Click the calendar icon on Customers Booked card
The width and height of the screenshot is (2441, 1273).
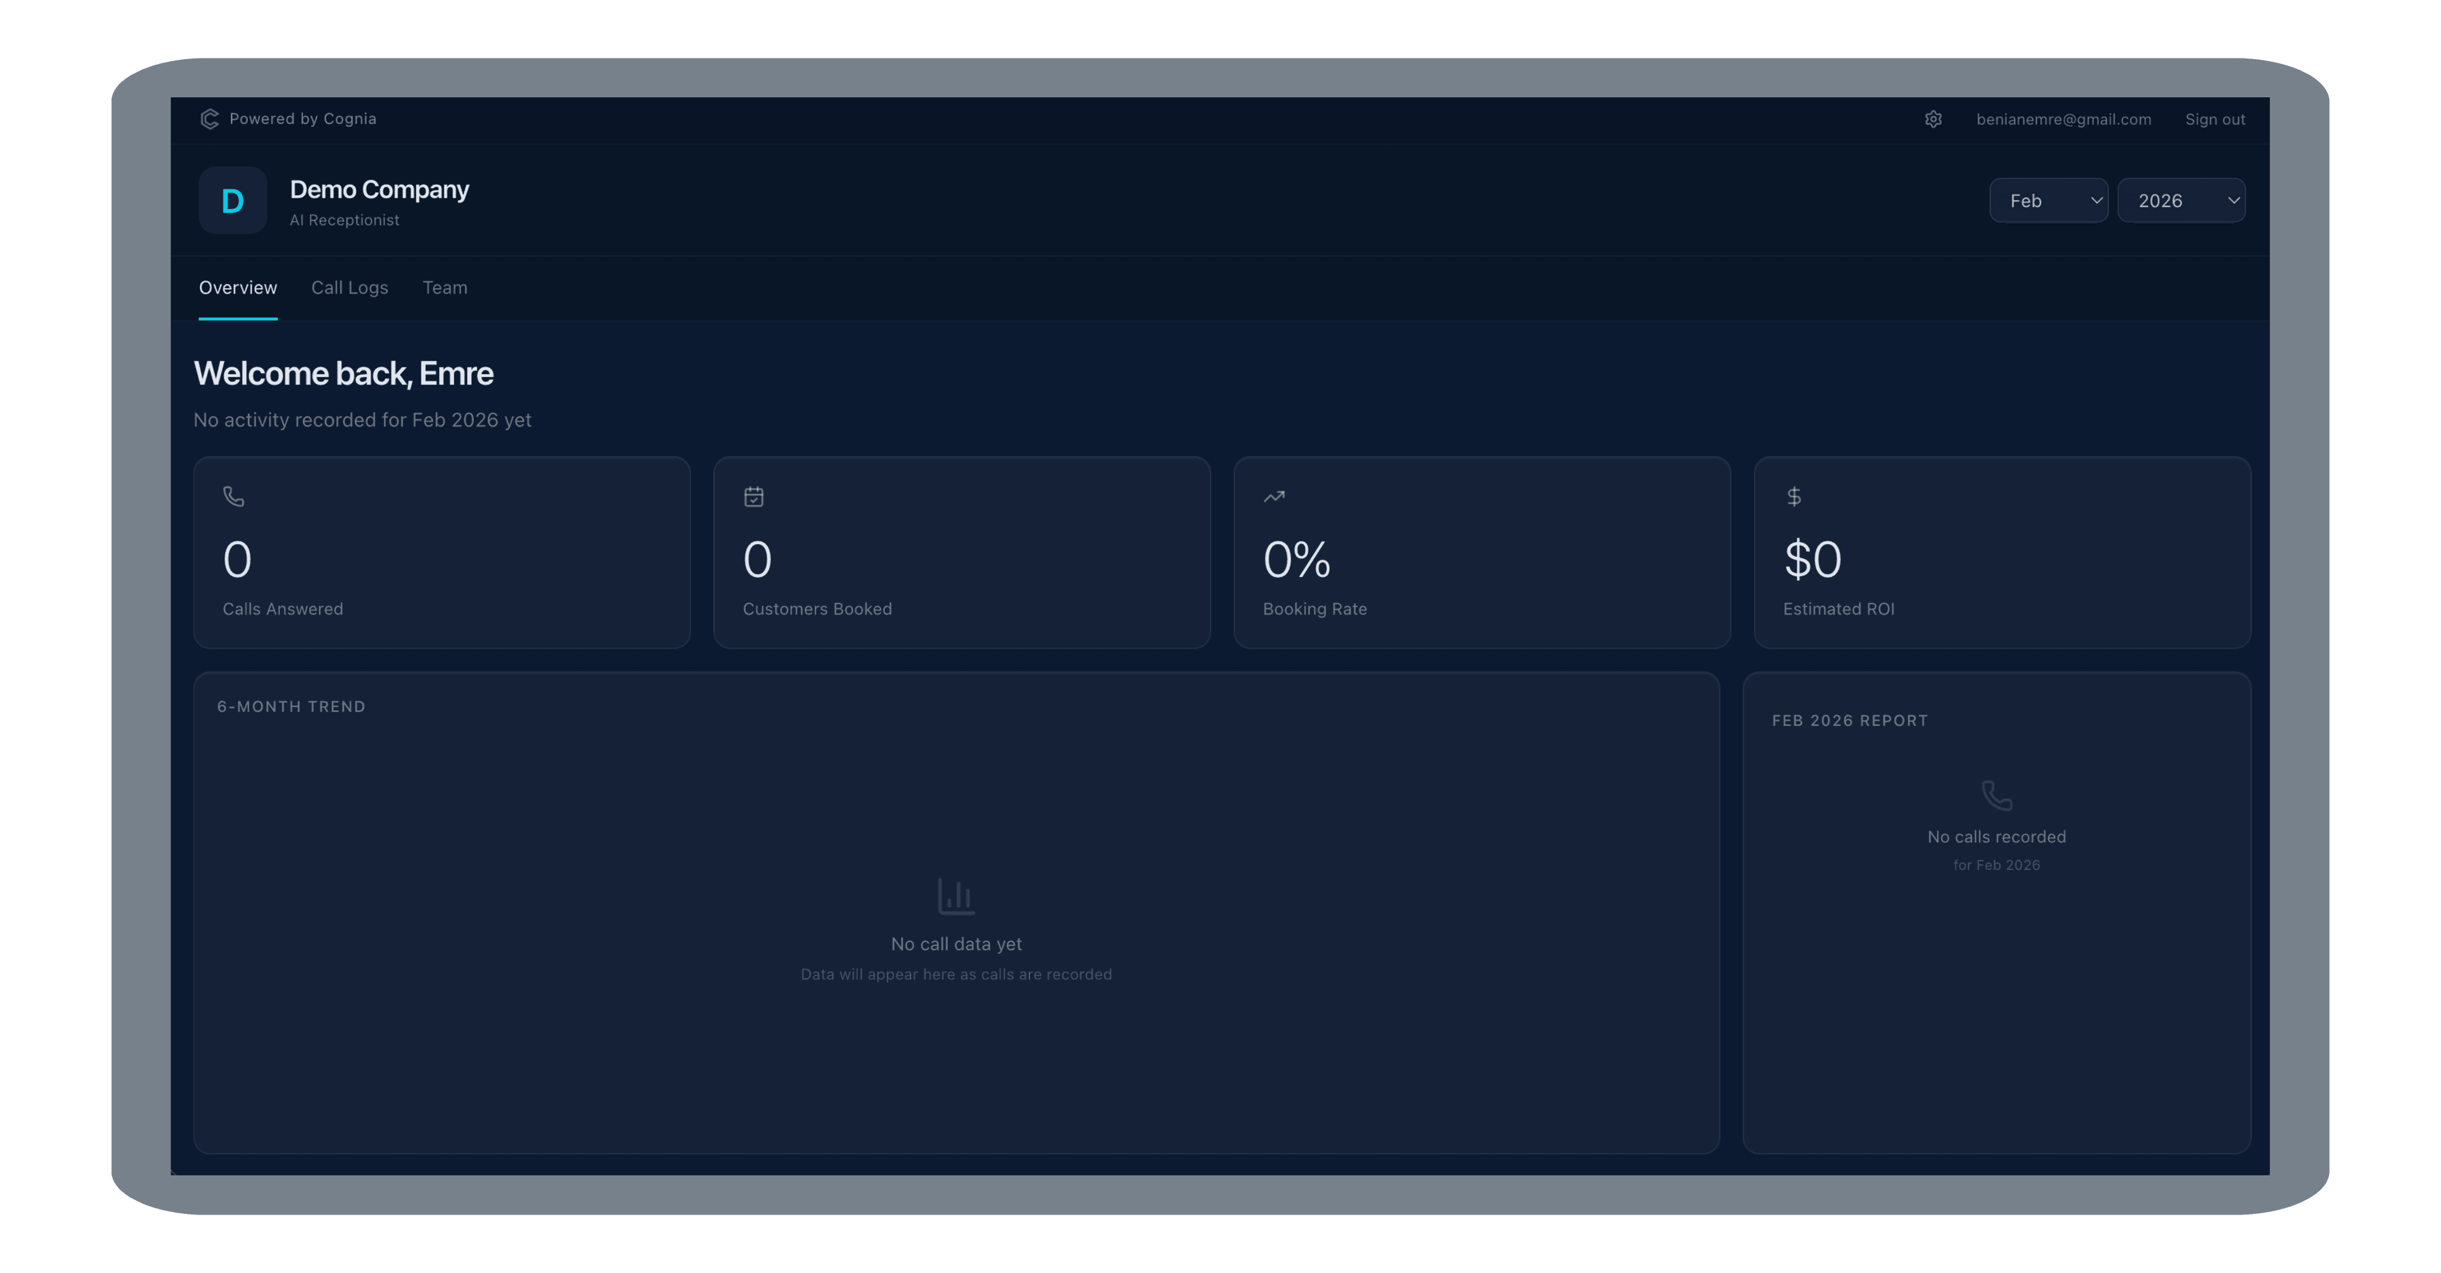[753, 495]
